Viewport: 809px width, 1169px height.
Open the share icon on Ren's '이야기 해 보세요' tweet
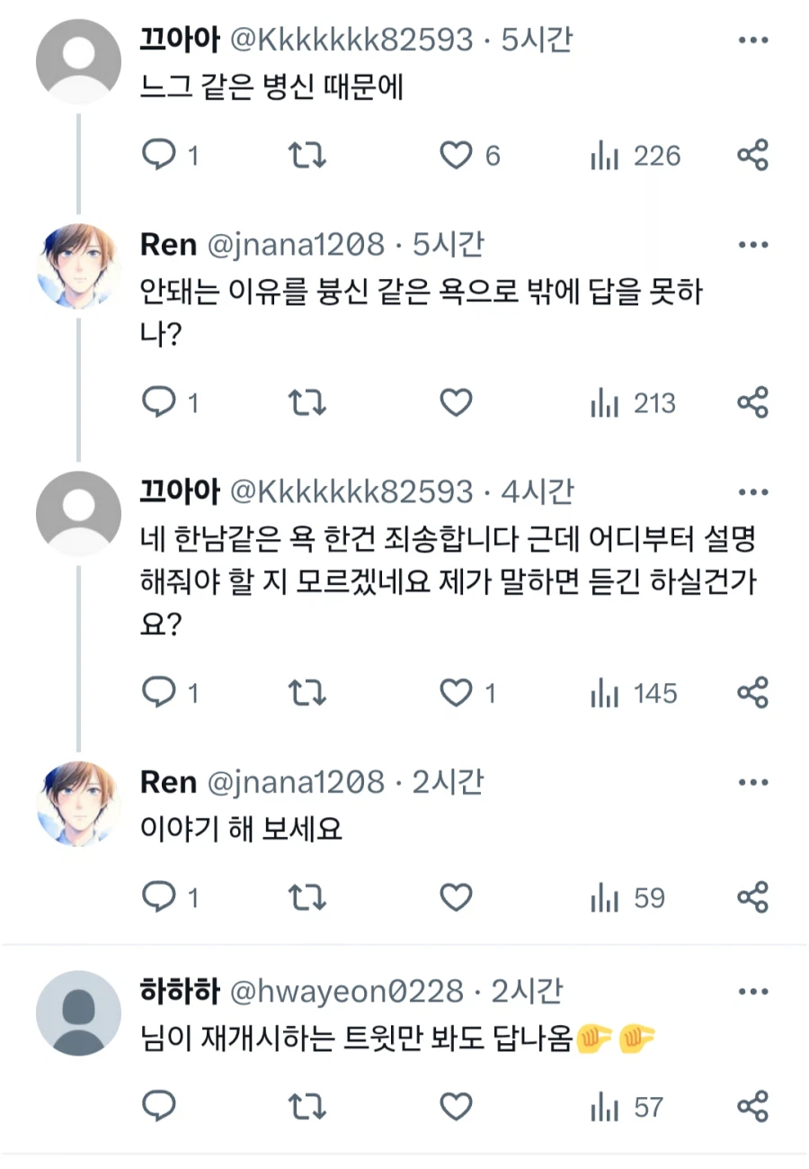[x=753, y=897]
